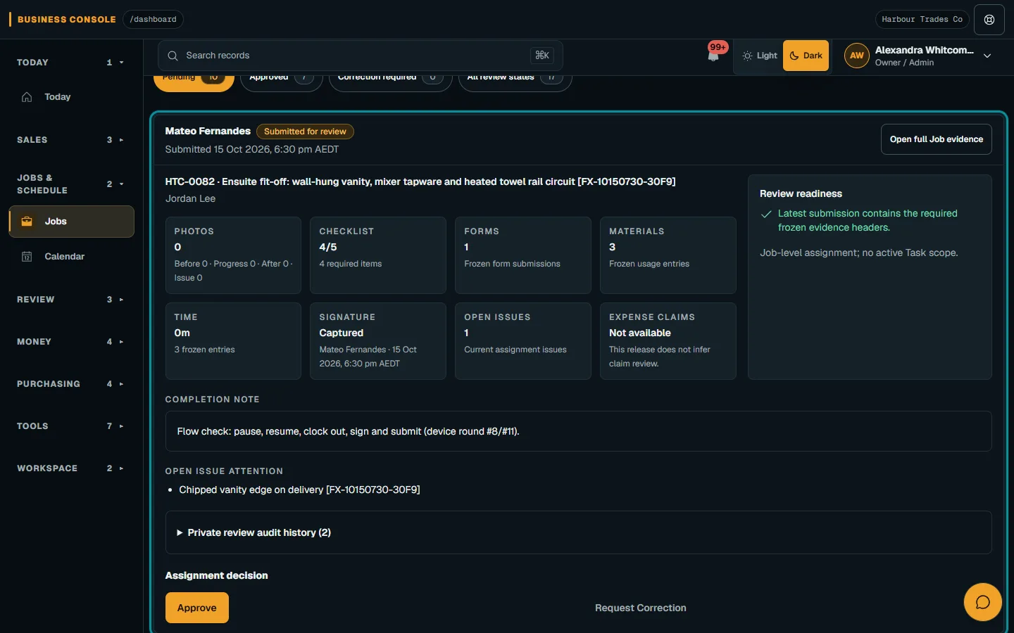Click the Harbour Trades Co organization chip
Viewport: 1014px width, 633px height.
(x=922, y=20)
